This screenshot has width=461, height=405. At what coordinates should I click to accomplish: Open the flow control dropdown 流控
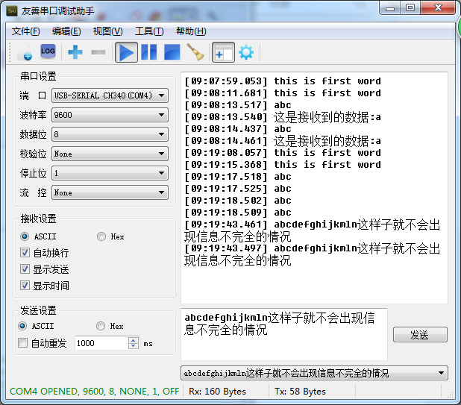click(110, 192)
